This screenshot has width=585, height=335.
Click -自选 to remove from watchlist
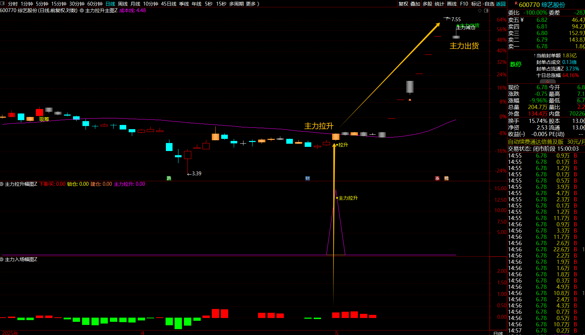click(x=489, y=4)
